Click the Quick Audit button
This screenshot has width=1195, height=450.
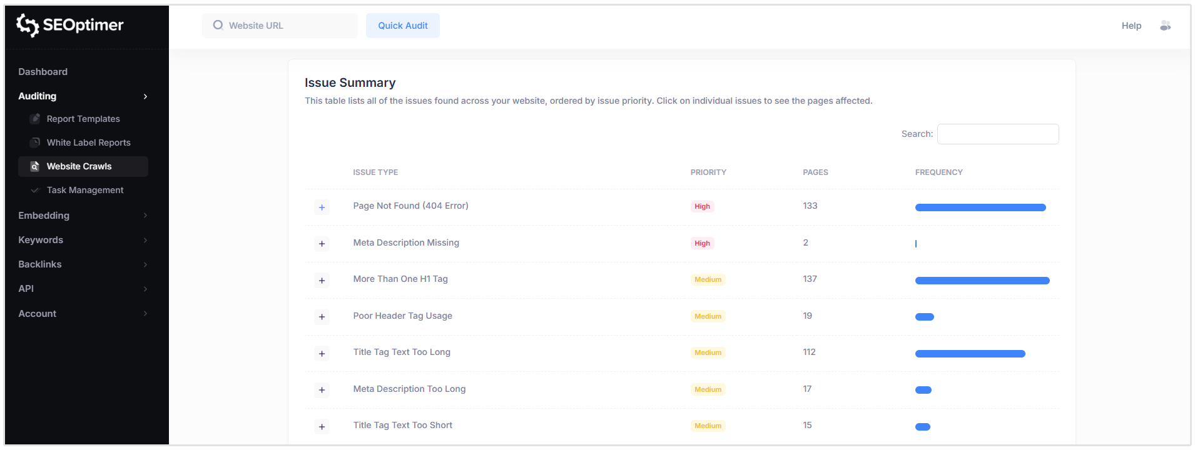[x=402, y=26]
